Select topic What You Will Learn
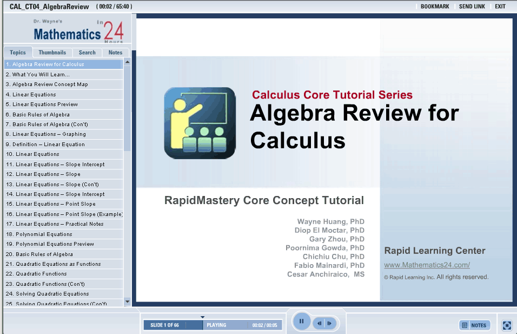Image resolution: width=517 pixels, height=334 pixels. (x=64, y=75)
